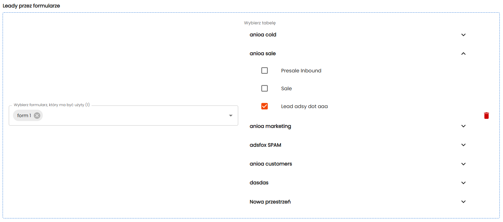
Task: Select the Presale Inbound label text
Action: click(301, 71)
